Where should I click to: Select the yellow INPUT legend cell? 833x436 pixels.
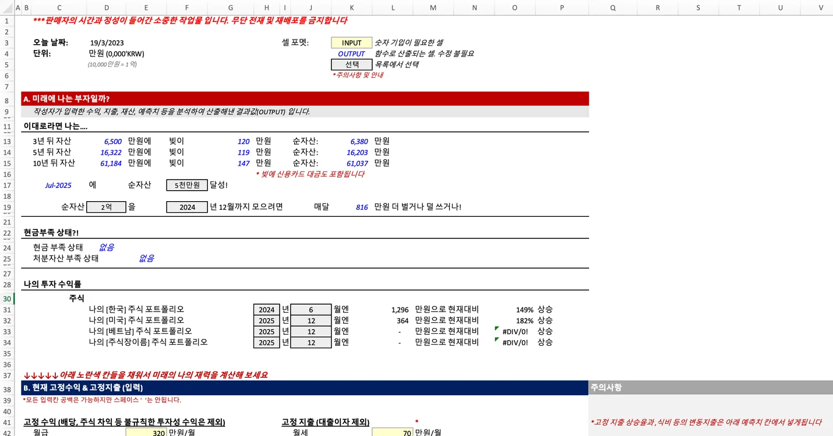351,43
